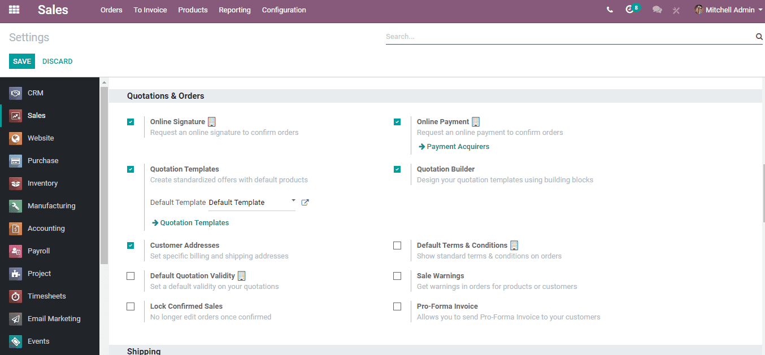Enable the Pro-Forma Invoice checkbox
Image resolution: width=765 pixels, height=355 pixels.
click(397, 306)
